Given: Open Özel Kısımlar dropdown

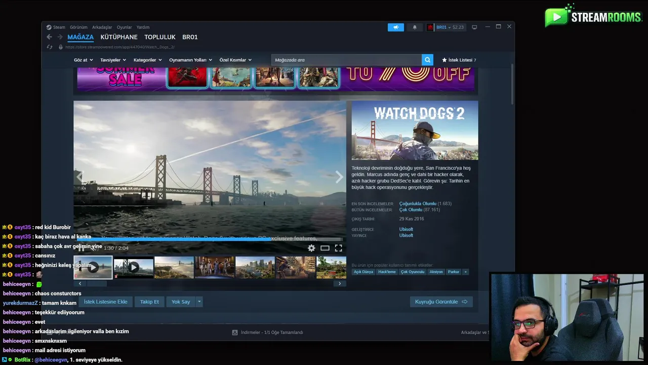Looking at the screenshot, I should pos(235,60).
